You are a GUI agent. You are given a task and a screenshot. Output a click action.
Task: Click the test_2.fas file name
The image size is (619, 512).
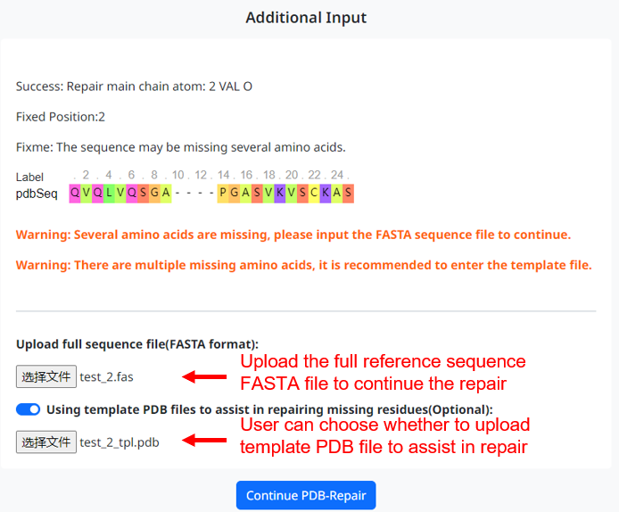[106, 376]
